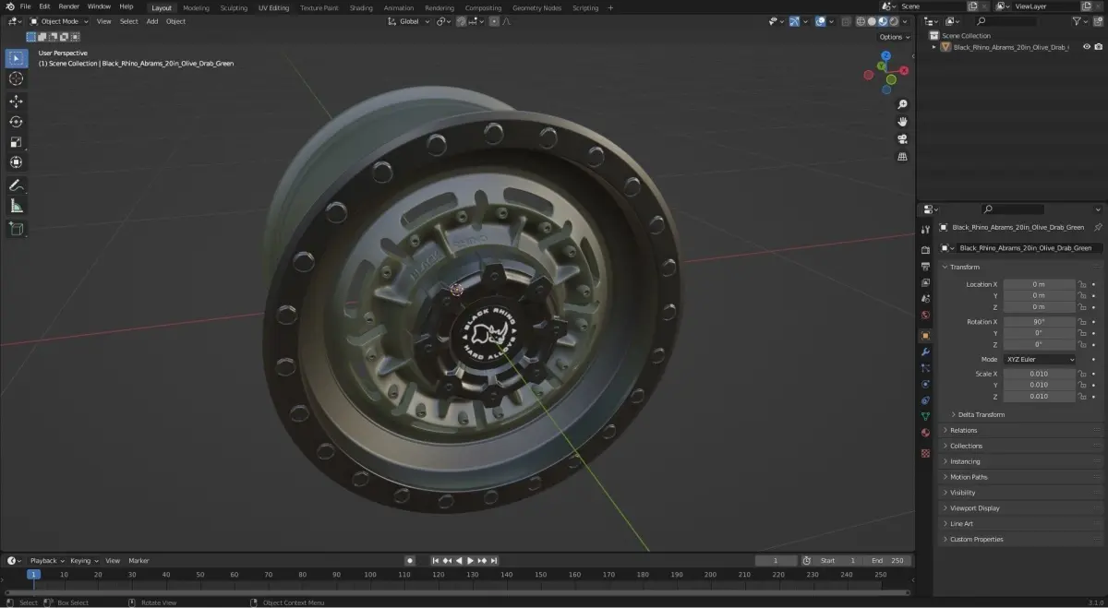Open the Object Mode dropdown
This screenshot has height=608, width=1108.
click(x=59, y=21)
